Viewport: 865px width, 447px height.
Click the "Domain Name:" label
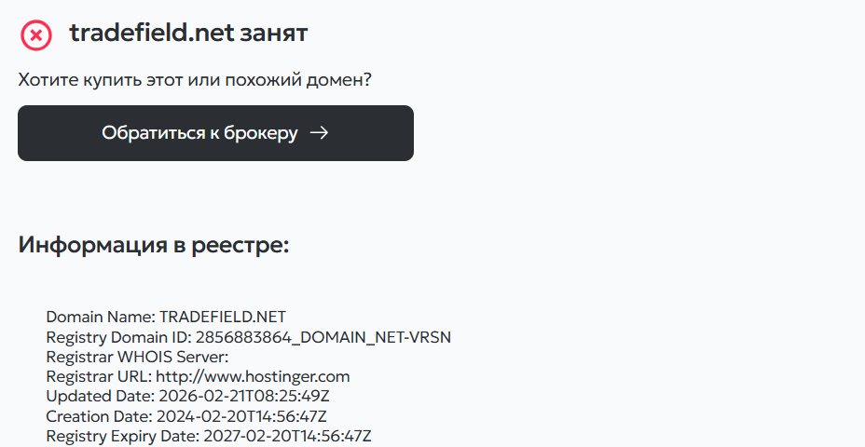click(101, 317)
